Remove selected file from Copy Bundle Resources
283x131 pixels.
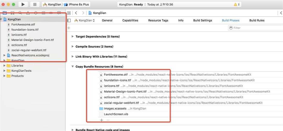click(108, 120)
